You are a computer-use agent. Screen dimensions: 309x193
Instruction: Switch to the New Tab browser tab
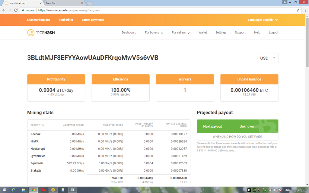65,3
